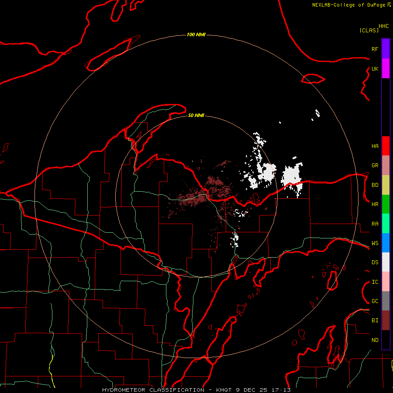Click the IC legend label text
This screenshot has height=393, width=393.
375,282
